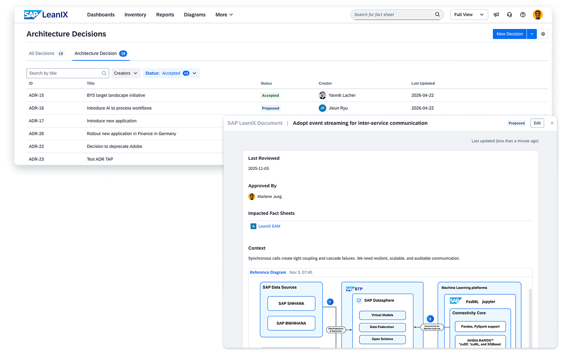Open the New Decision split arrow
The image size is (566, 356).
coord(532,34)
